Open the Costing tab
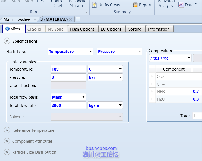 [134, 29]
